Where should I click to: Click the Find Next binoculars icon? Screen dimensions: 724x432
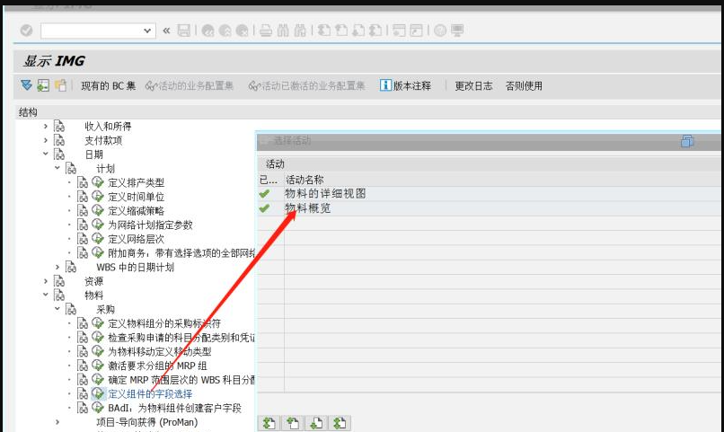300,31
